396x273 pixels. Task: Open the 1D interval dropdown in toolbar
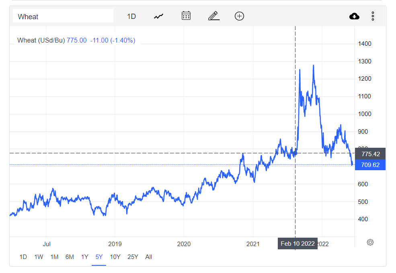[131, 16]
